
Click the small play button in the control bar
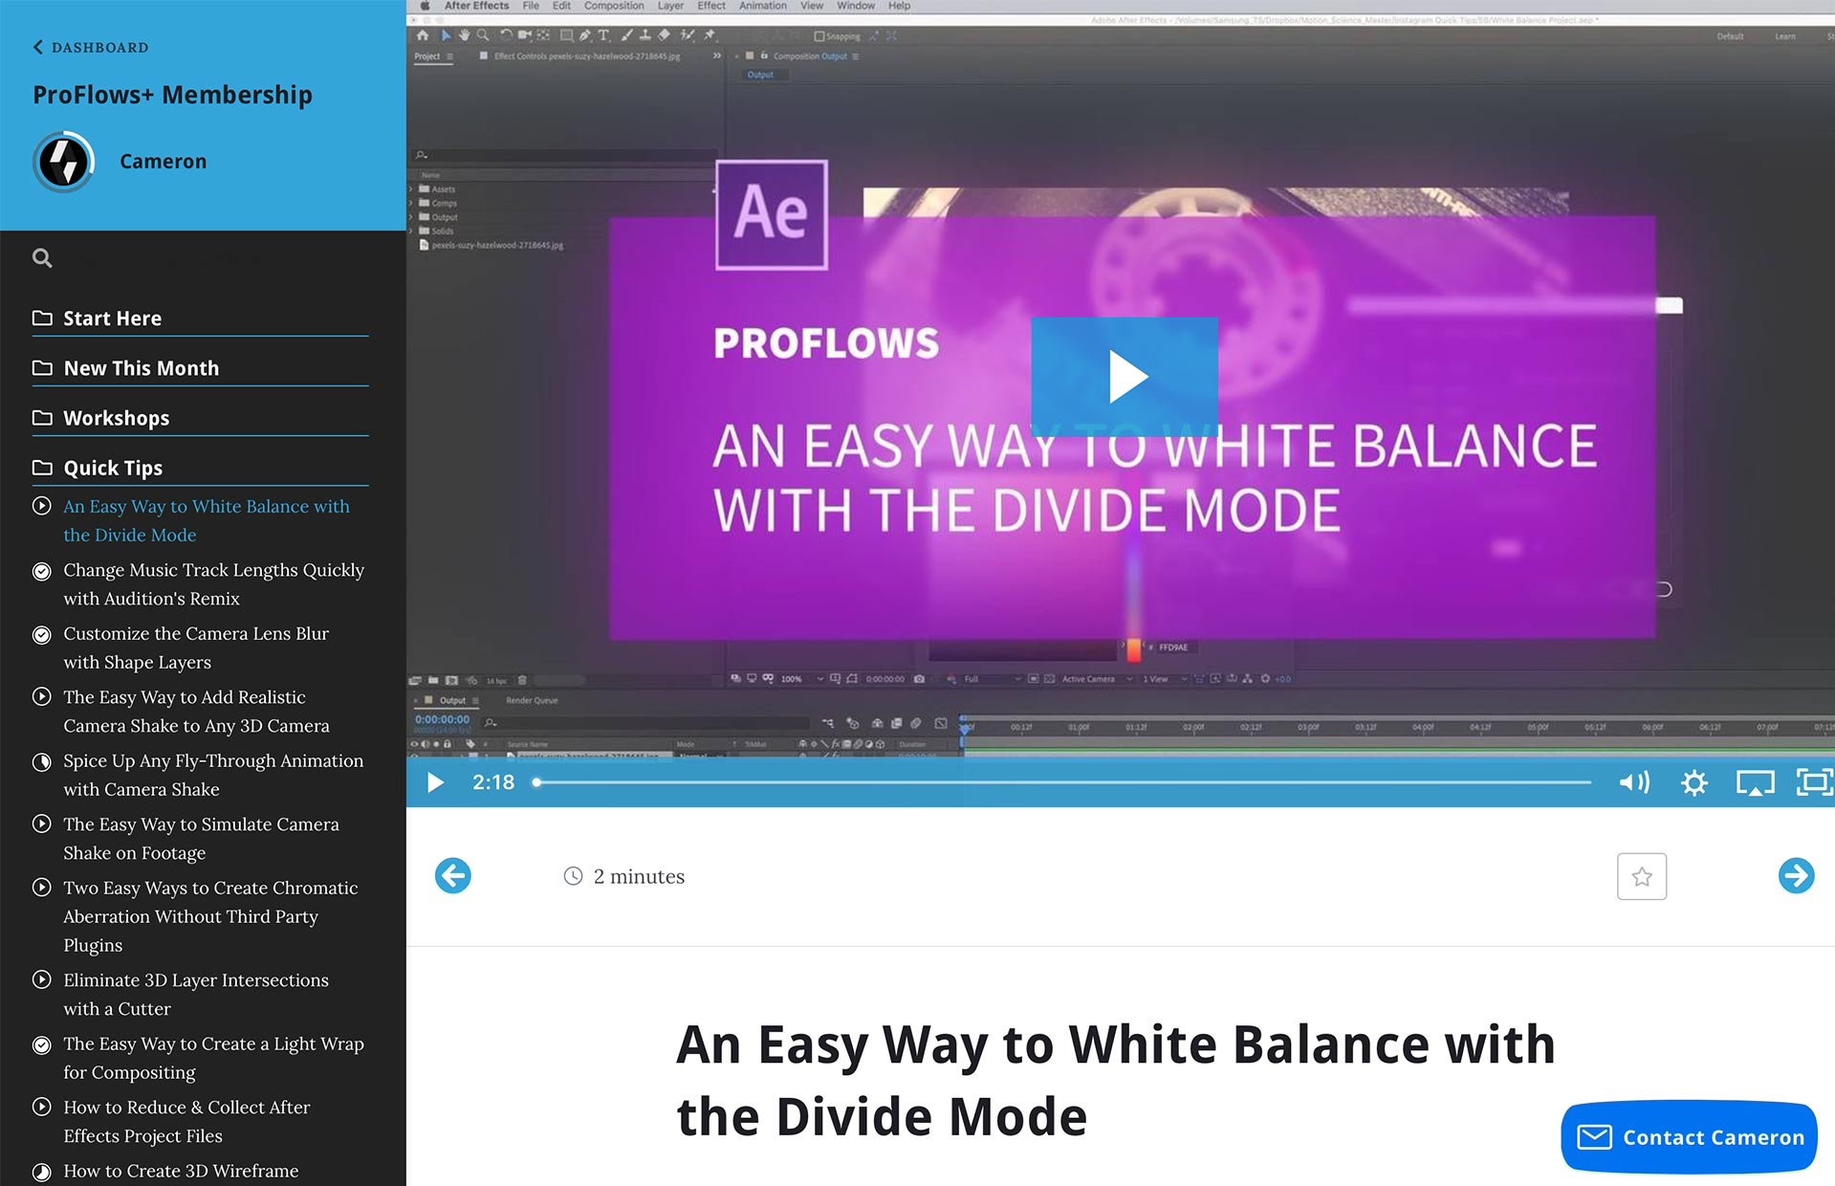(x=435, y=782)
